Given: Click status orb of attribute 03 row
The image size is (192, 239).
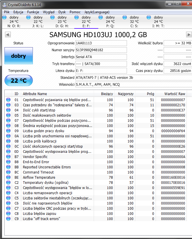Looking at the screenshot, I should point(8,105).
